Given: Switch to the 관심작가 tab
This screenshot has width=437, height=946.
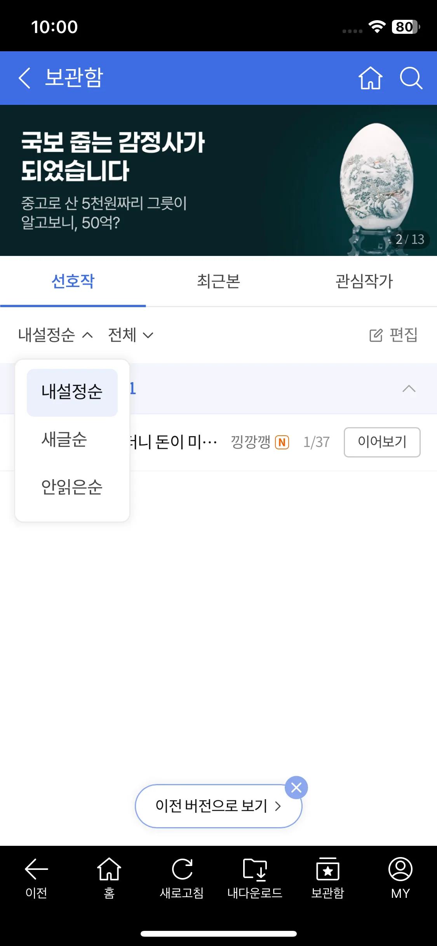Looking at the screenshot, I should pyautogui.click(x=364, y=282).
